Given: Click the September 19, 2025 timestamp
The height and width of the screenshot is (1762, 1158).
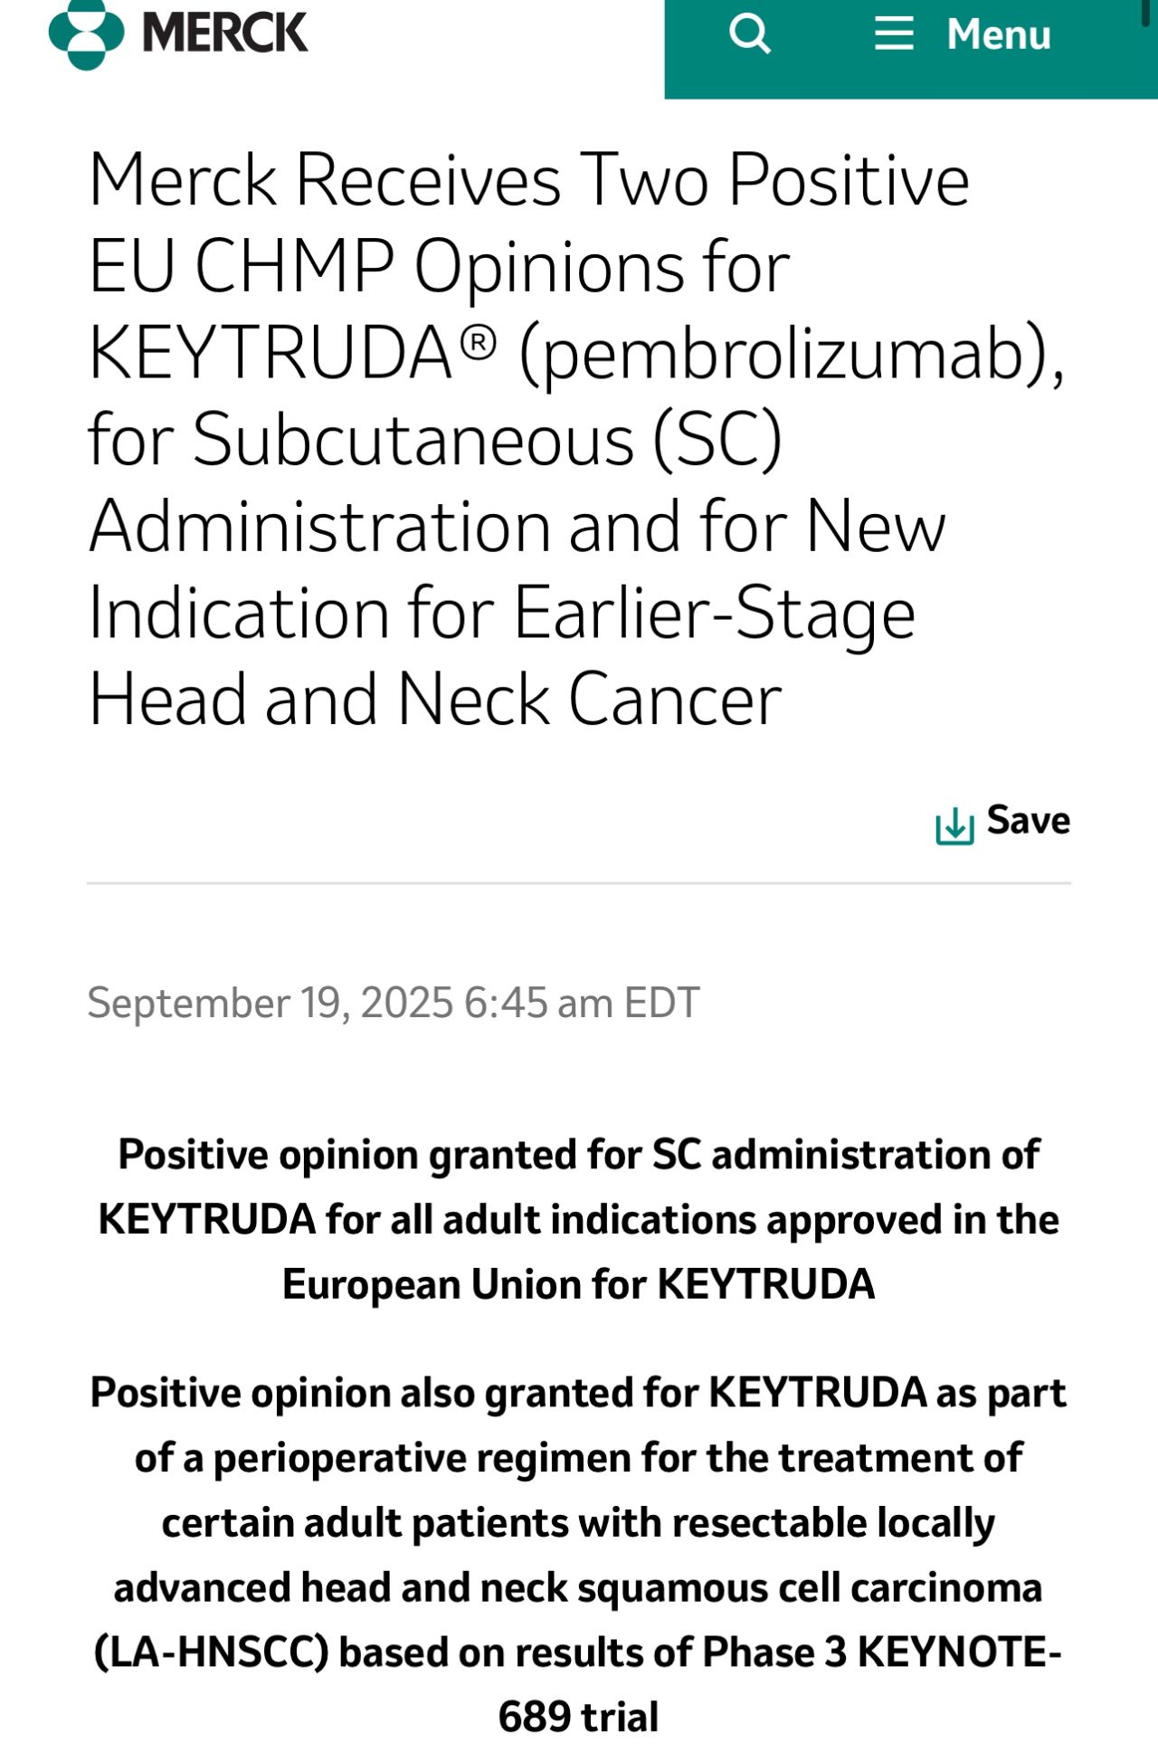Looking at the screenshot, I should [393, 1003].
